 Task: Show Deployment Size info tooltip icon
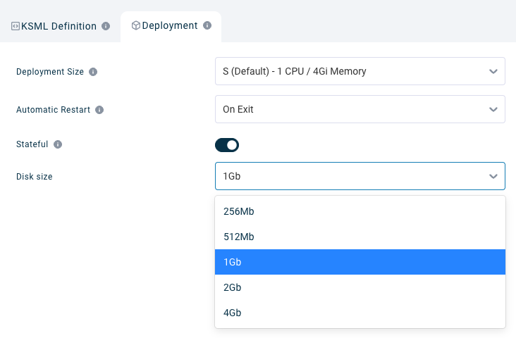tap(93, 72)
